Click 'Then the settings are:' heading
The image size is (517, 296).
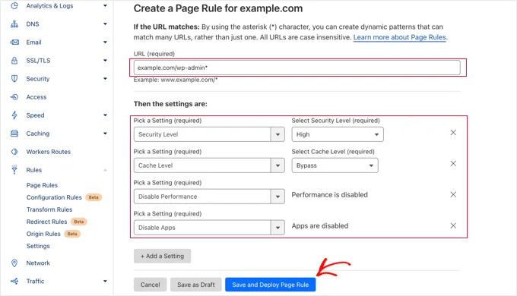pyautogui.click(x=170, y=104)
